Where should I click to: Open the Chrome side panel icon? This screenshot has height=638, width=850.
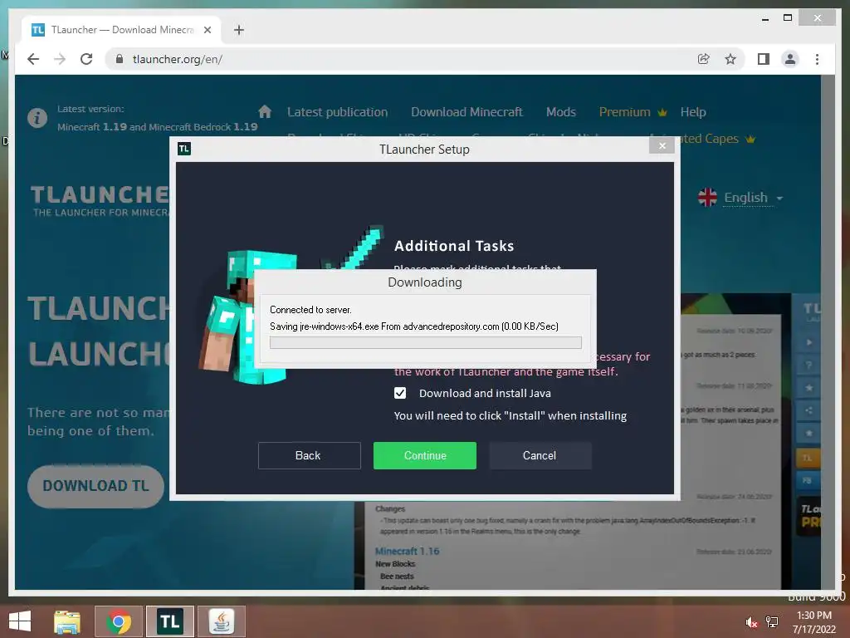[764, 59]
